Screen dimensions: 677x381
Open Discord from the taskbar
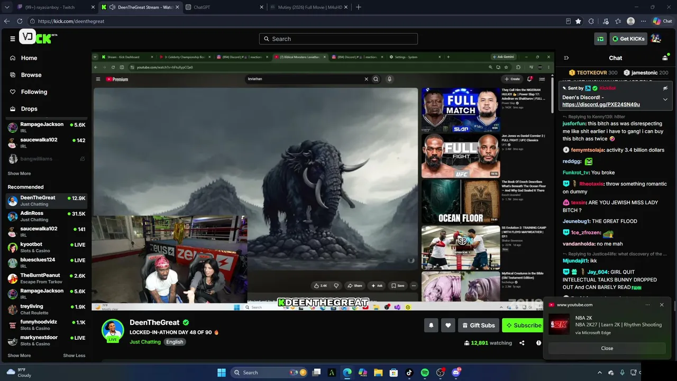point(456,373)
